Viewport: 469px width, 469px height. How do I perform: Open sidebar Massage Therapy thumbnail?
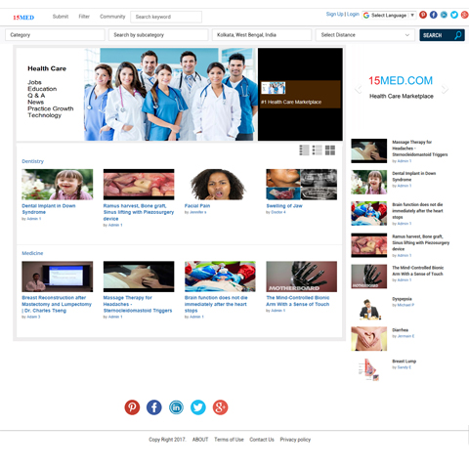click(x=368, y=150)
